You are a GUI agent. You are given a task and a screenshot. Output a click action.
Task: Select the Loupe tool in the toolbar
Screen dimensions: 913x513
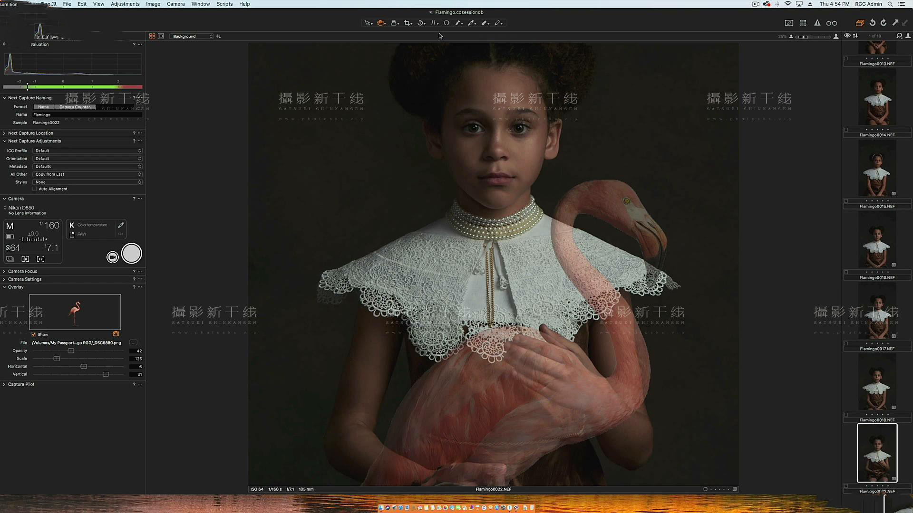click(x=394, y=23)
